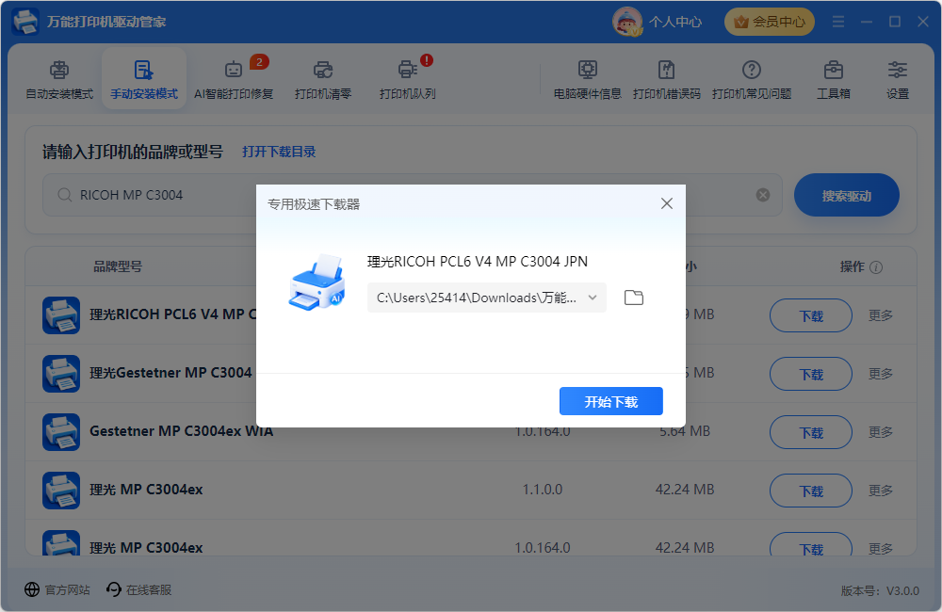Open 打印机常见问题 help
942x612 pixels.
coord(751,80)
